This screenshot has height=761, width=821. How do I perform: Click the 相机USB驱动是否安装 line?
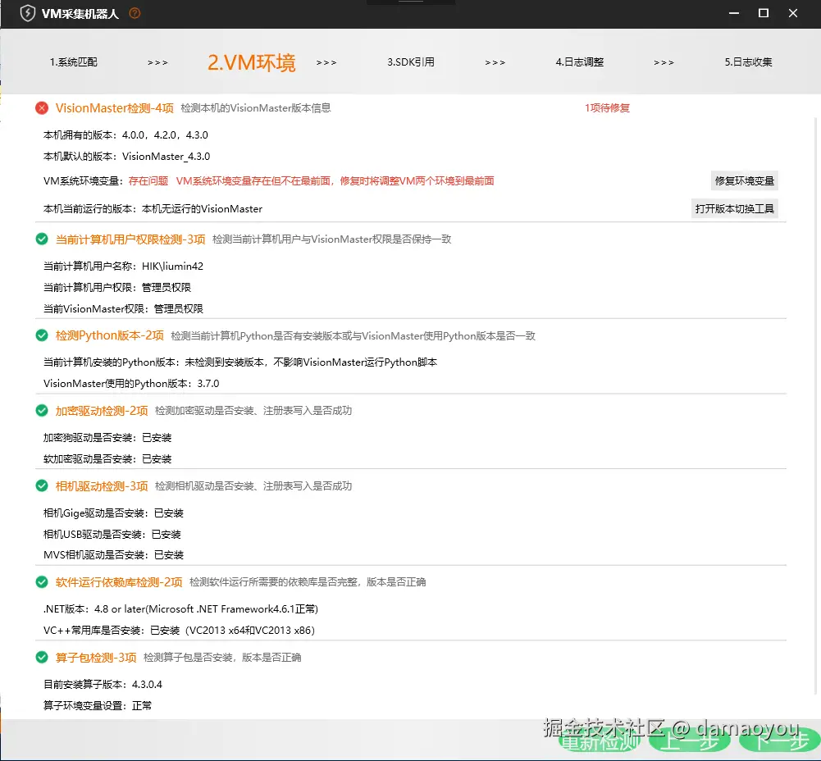coord(112,535)
